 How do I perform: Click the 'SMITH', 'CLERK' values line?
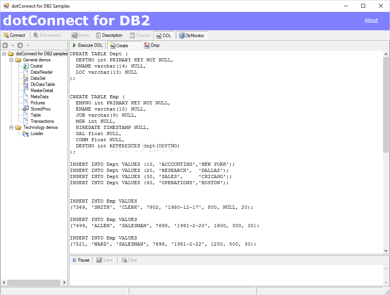point(162,207)
